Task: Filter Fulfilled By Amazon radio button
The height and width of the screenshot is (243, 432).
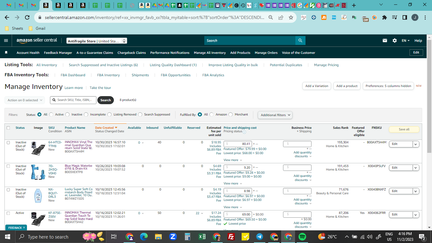Action: click(212, 115)
